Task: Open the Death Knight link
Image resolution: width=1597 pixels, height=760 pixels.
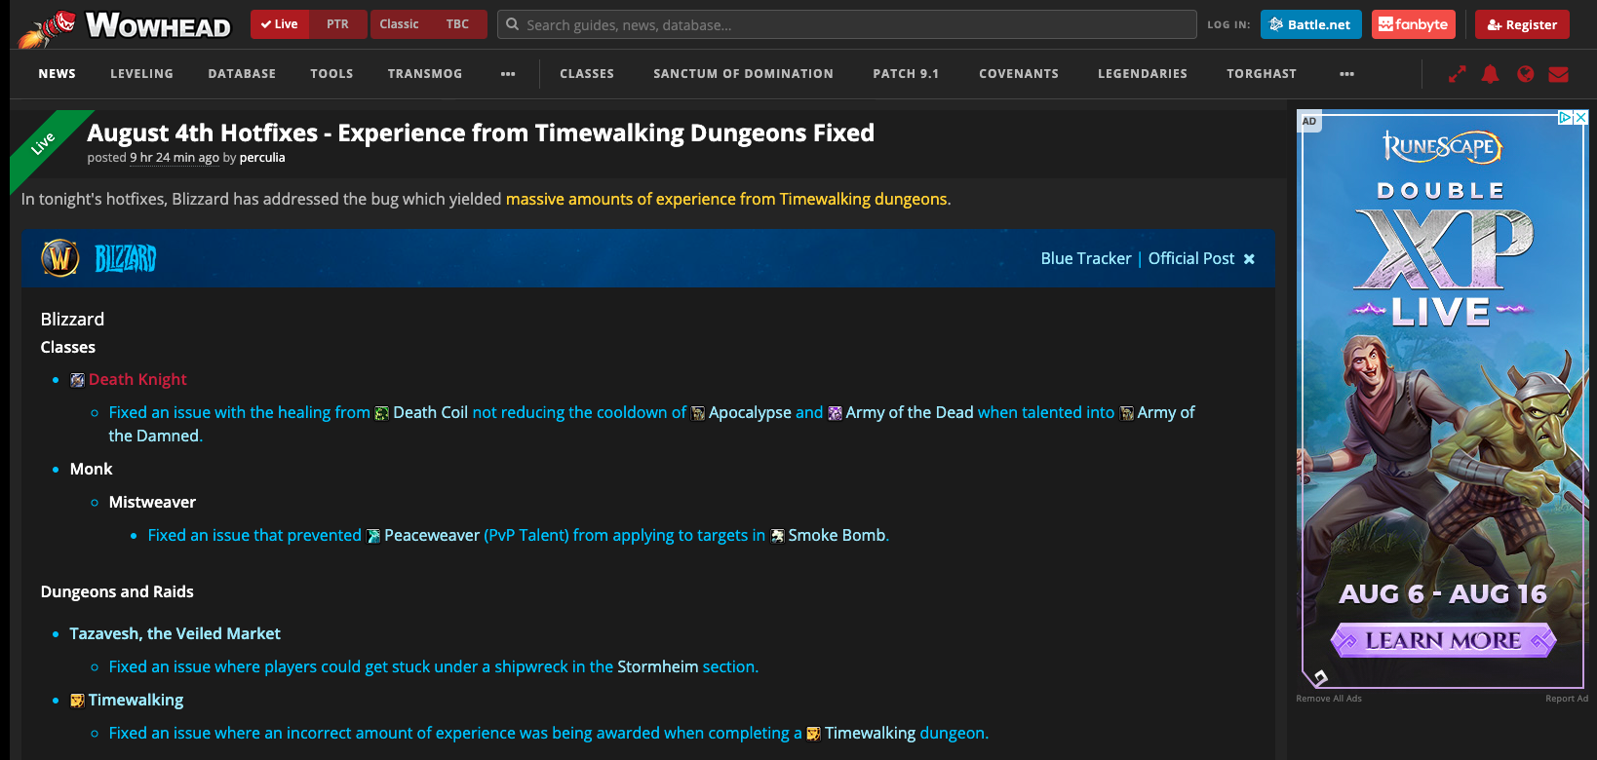Action: pos(137,380)
